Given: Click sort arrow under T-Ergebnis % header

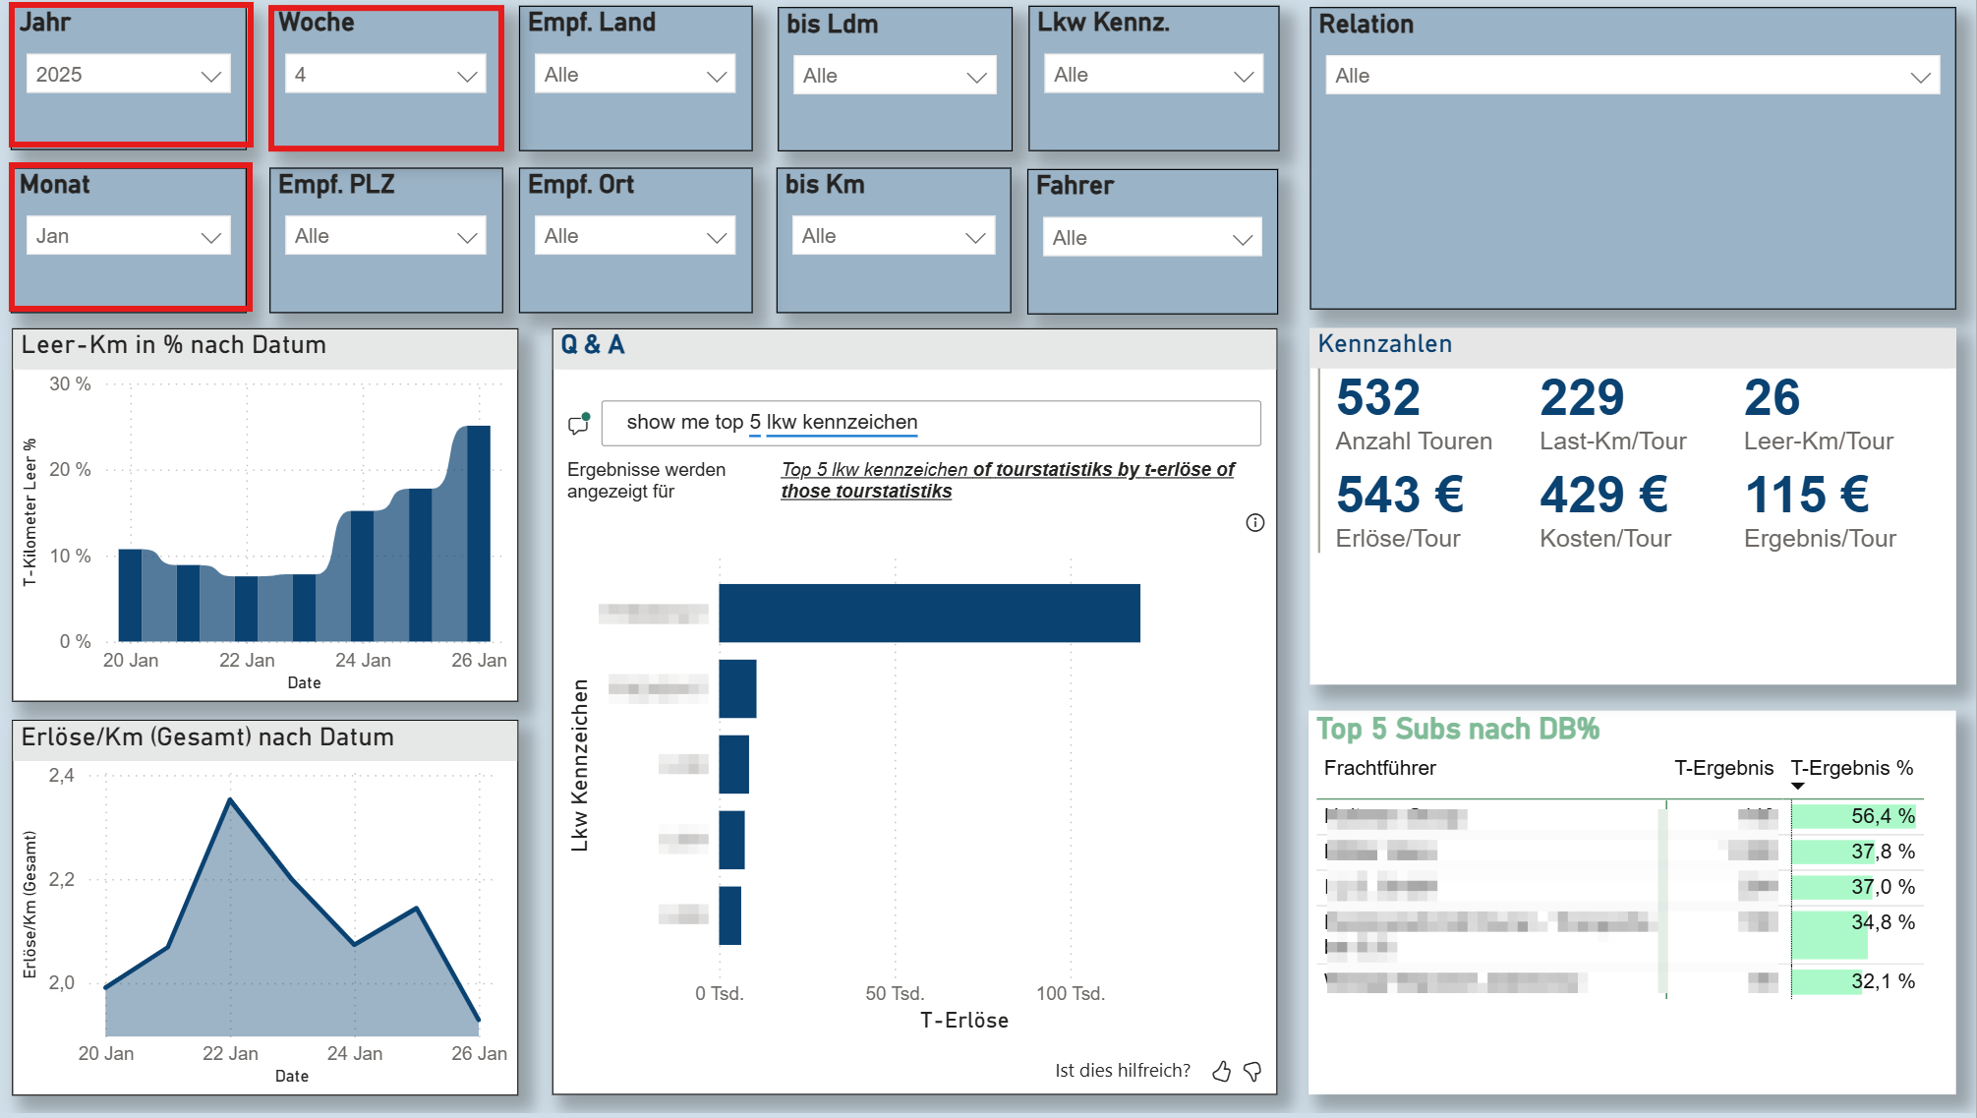Looking at the screenshot, I should [1797, 786].
